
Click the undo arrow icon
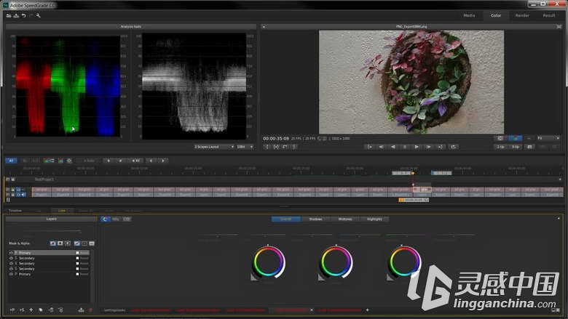pyautogui.click(x=23, y=15)
